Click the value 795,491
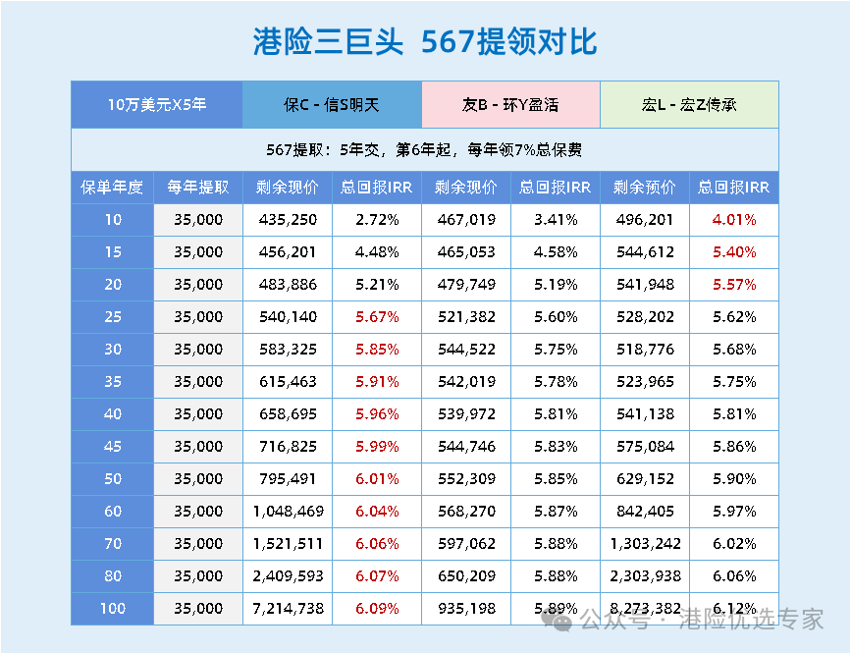Viewport: 851px width, 653px height. [x=288, y=479]
